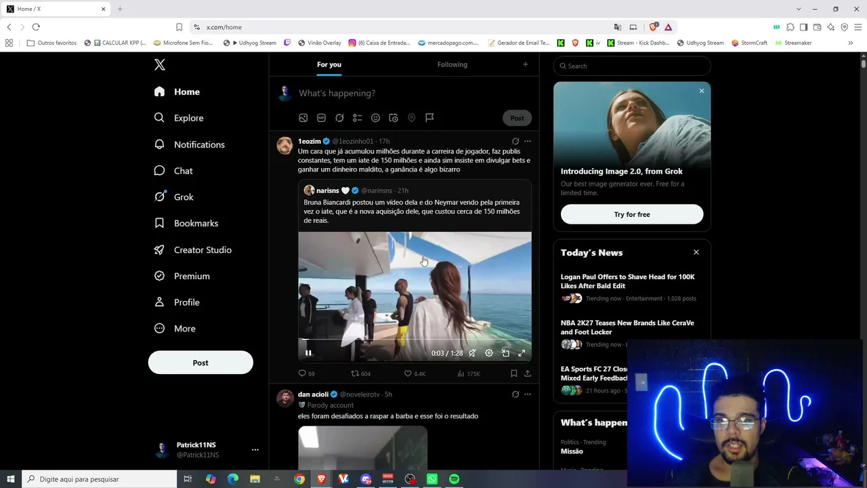Ask Grok about 1eozim's post
867x488 pixels.
(x=515, y=142)
